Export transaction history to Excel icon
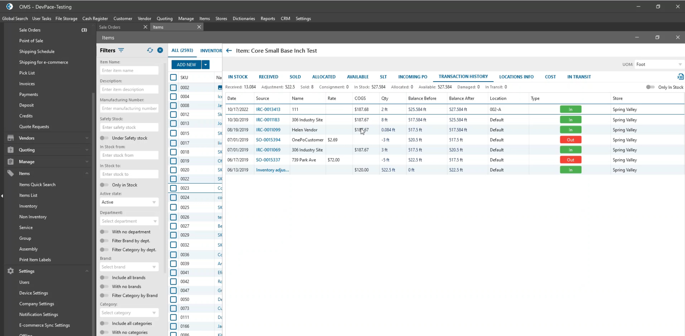Image resolution: width=685 pixels, height=336 pixels. (680, 77)
